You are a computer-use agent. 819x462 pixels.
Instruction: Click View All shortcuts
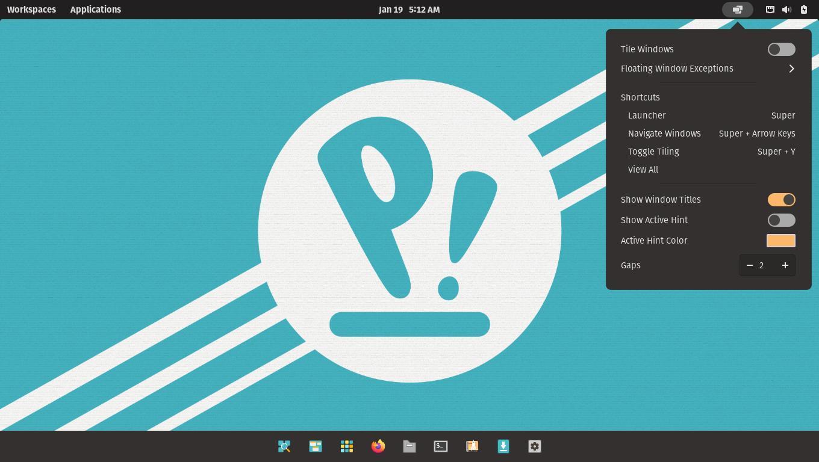tap(643, 170)
